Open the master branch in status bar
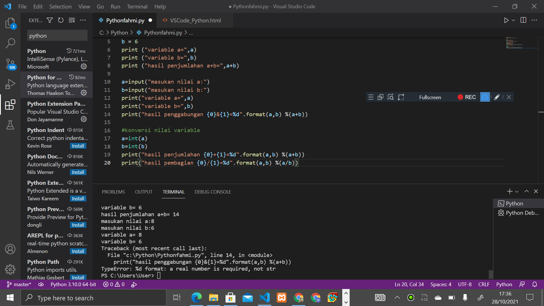The image size is (544, 306). coord(19,284)
